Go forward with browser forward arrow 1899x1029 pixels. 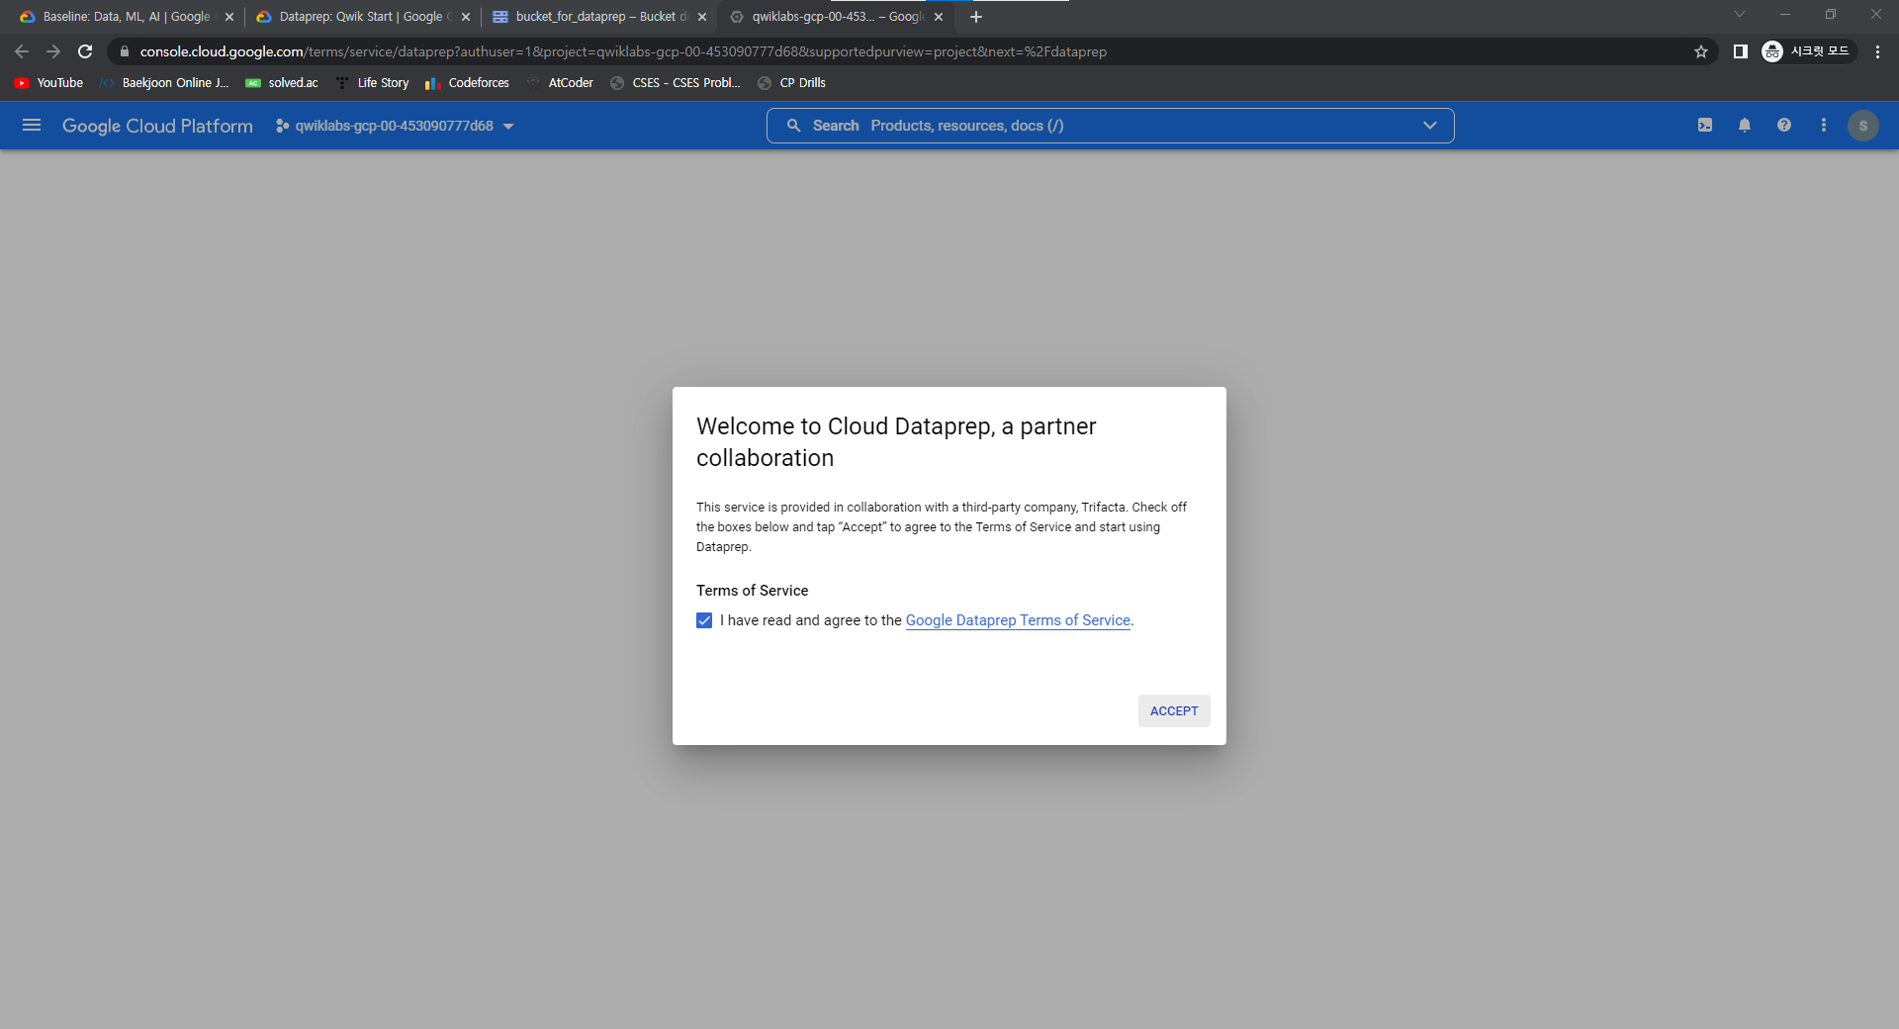pos(53,51)
